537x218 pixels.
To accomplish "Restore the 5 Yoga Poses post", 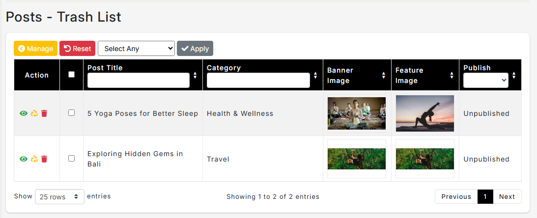I will (x=34, y=113).
